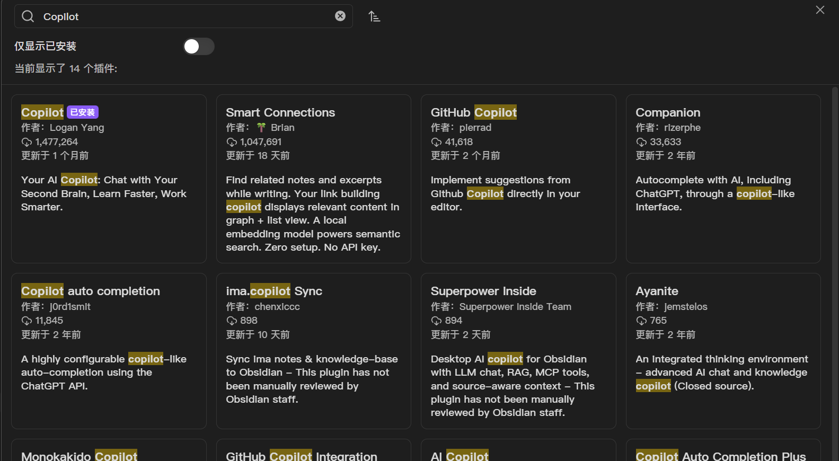
Task: Click the download icon beside 898
Action: [232, 321]
